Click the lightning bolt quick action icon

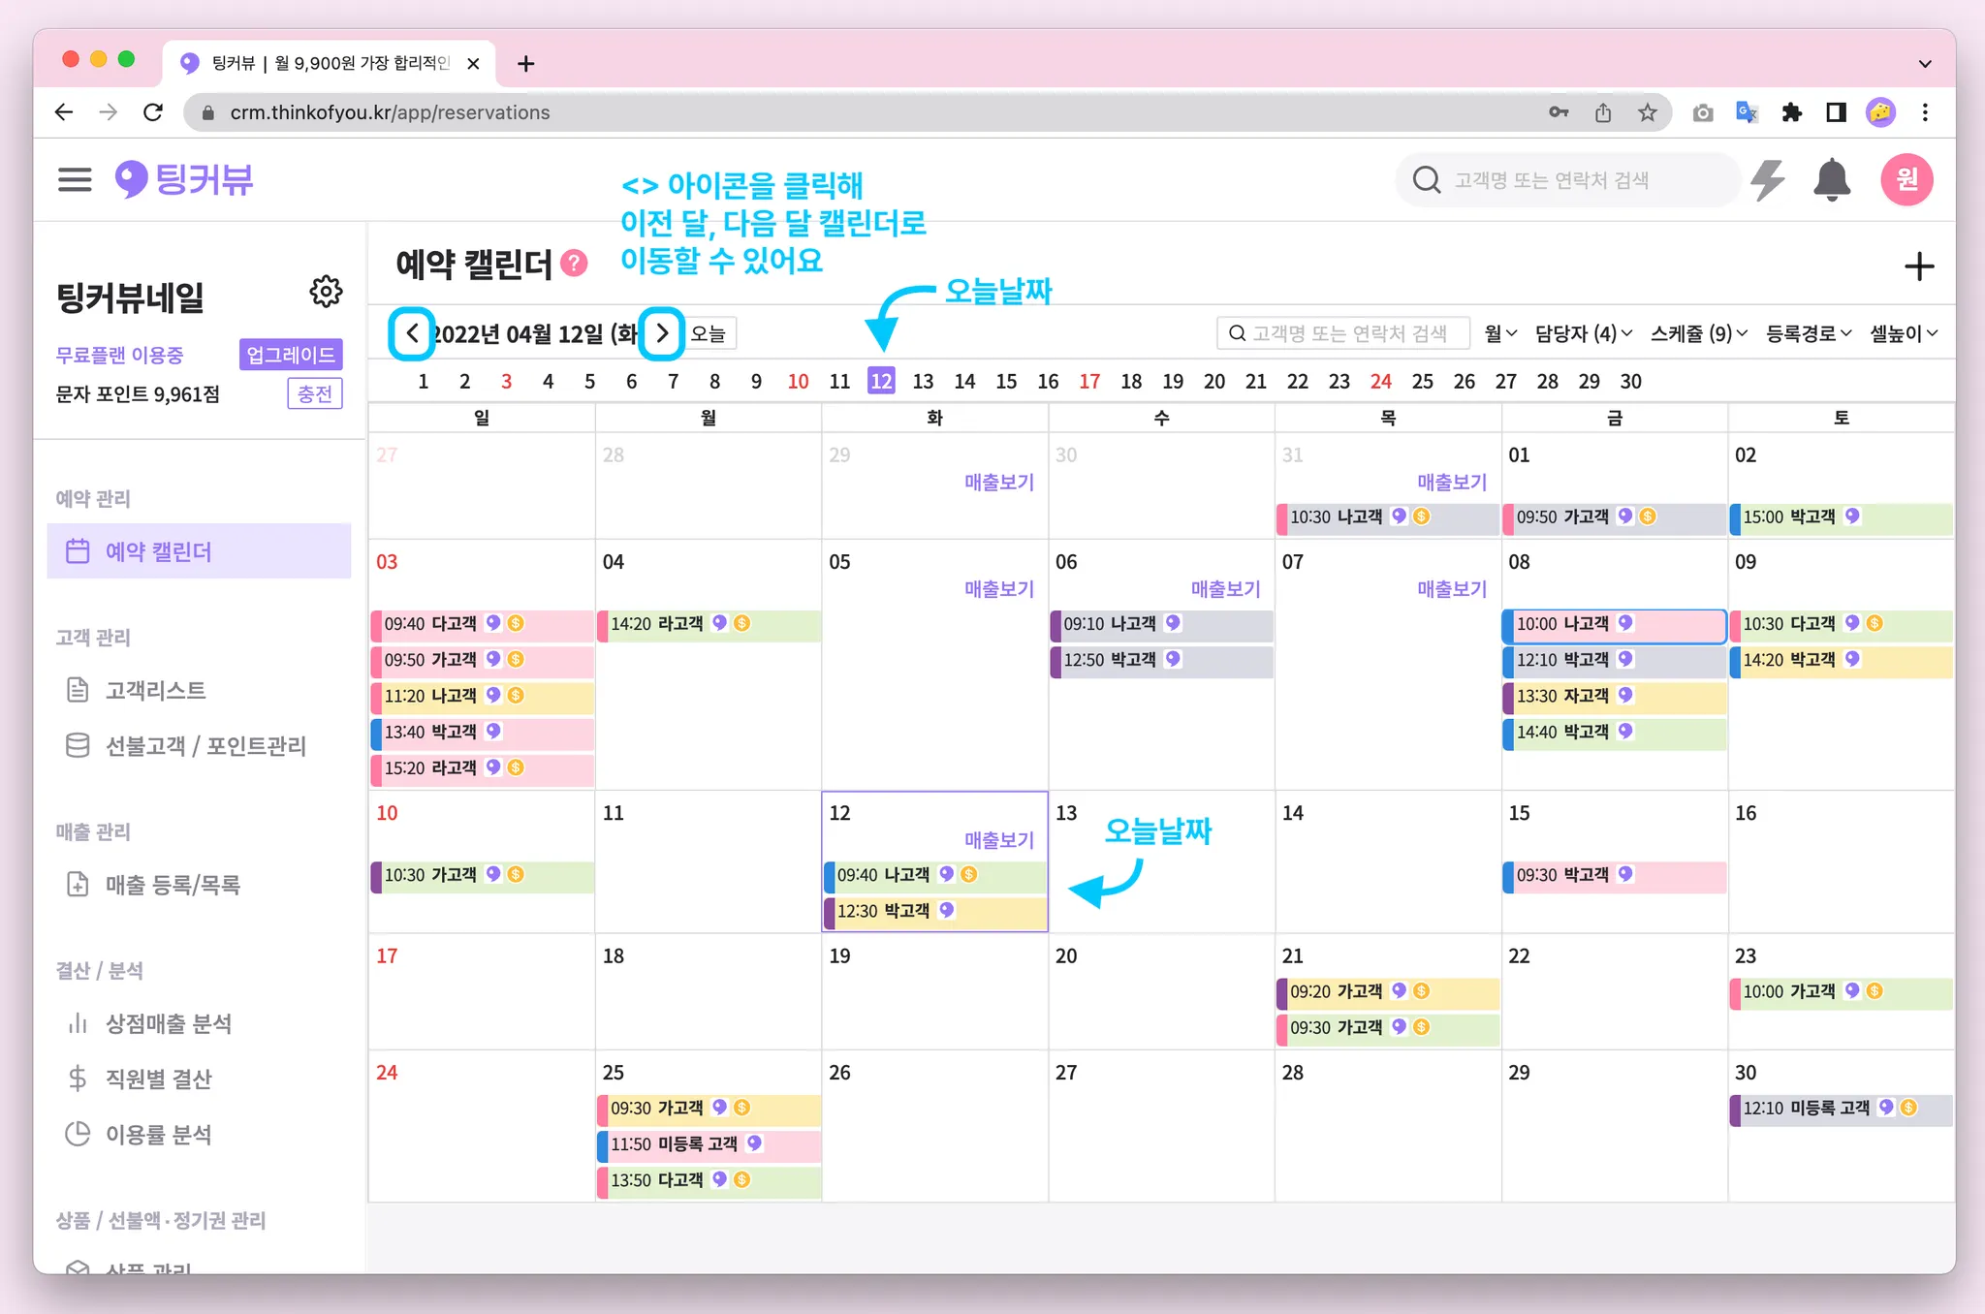pyautogui.click(x=1768, y=180)
